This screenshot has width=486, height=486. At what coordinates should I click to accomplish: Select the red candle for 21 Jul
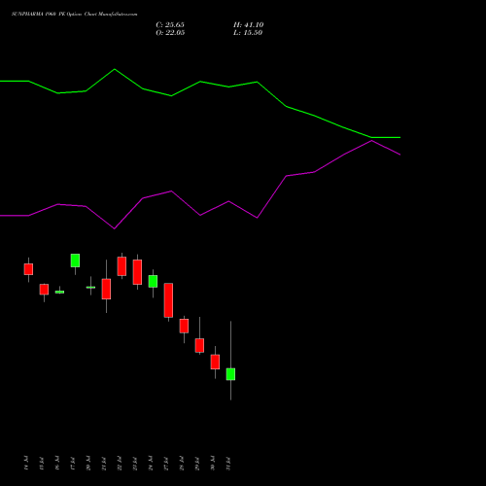click(x=106, y=289)
